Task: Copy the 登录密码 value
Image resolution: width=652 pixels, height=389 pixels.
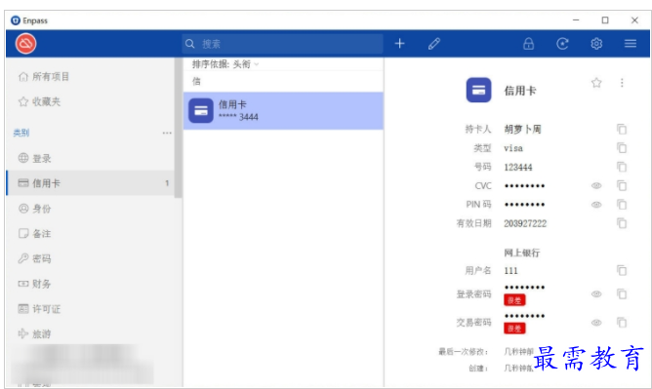Action: point(622,293)
